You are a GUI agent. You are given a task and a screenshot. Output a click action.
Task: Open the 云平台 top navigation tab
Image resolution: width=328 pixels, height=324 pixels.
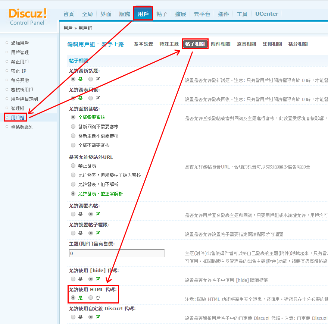(x=202, y=14)
